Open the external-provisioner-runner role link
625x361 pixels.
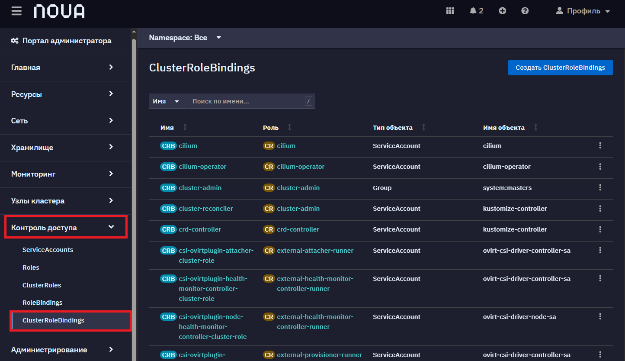[x=320, y=355]
